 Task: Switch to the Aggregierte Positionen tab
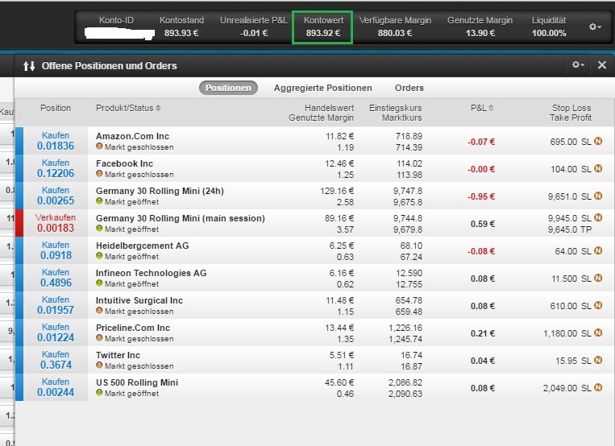[322, 88]
